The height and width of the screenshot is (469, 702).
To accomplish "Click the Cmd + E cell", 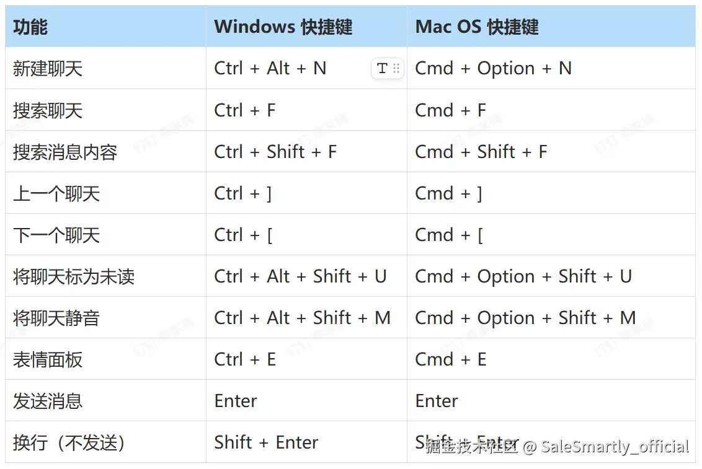I will [451, 359].
